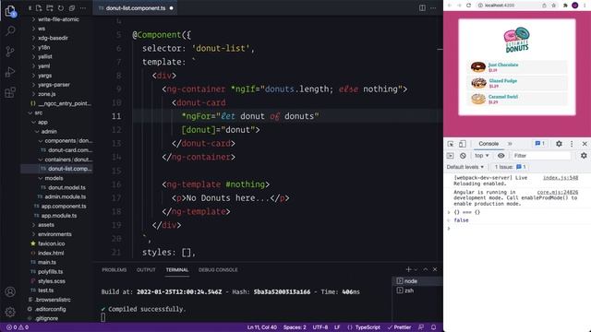The height and width of the screenshot is (332, 591).
Task: Open the Extensions view
Action: (10, 92)
